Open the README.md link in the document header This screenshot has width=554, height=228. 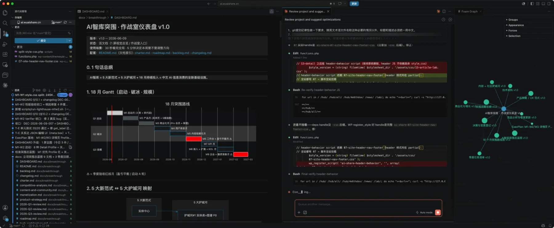(x=107, y=53)
